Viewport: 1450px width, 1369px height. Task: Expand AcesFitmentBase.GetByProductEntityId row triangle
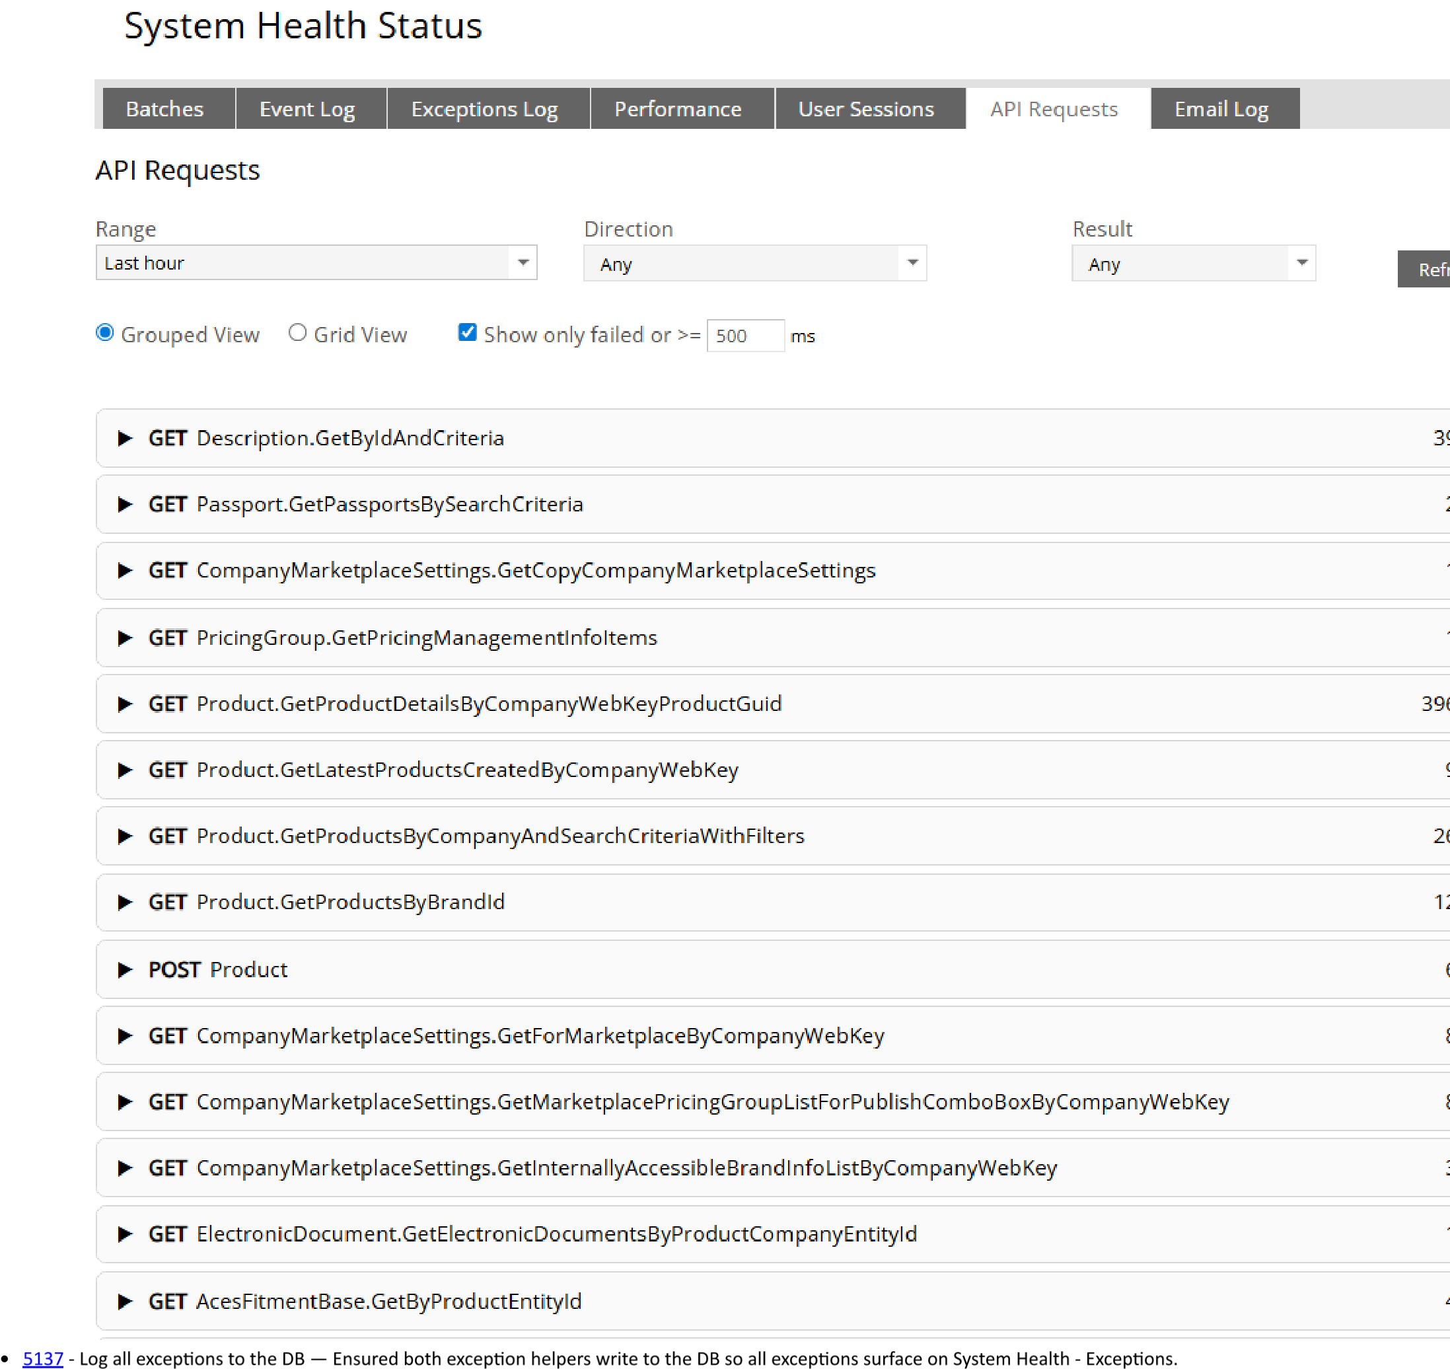pyautogui.click(x=125, y=1302)
